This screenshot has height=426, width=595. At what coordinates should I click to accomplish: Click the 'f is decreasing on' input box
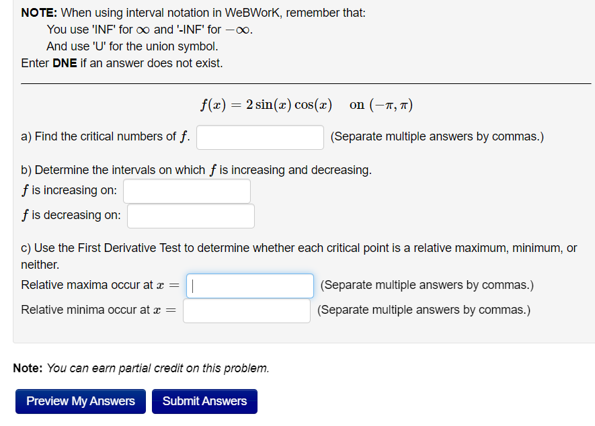click(x=190, y=216)
